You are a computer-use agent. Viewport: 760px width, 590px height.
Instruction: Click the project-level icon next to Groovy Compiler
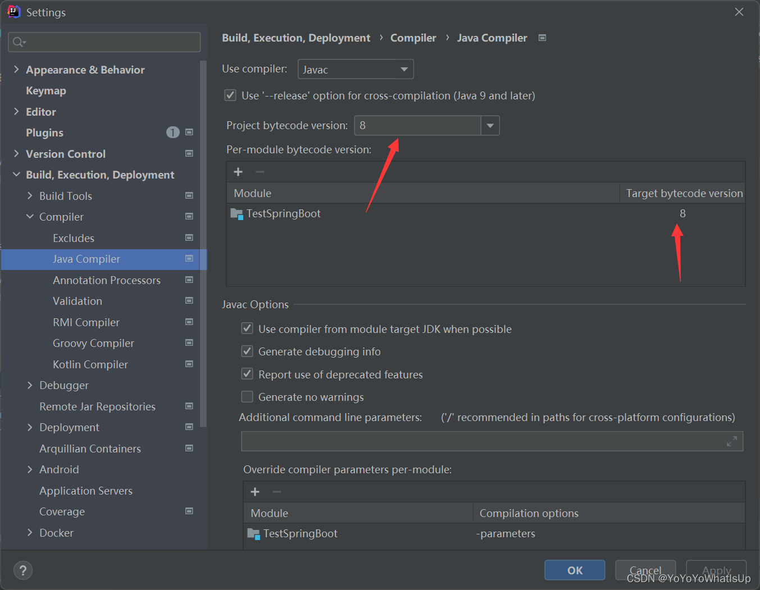tap(189, 343)
